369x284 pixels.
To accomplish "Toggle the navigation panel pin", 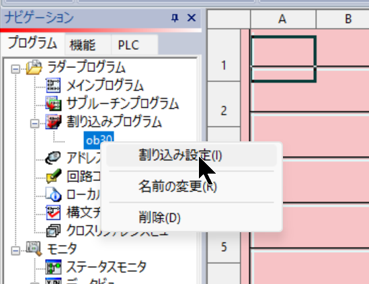I will pyautogui.click(x=175, y=18).
